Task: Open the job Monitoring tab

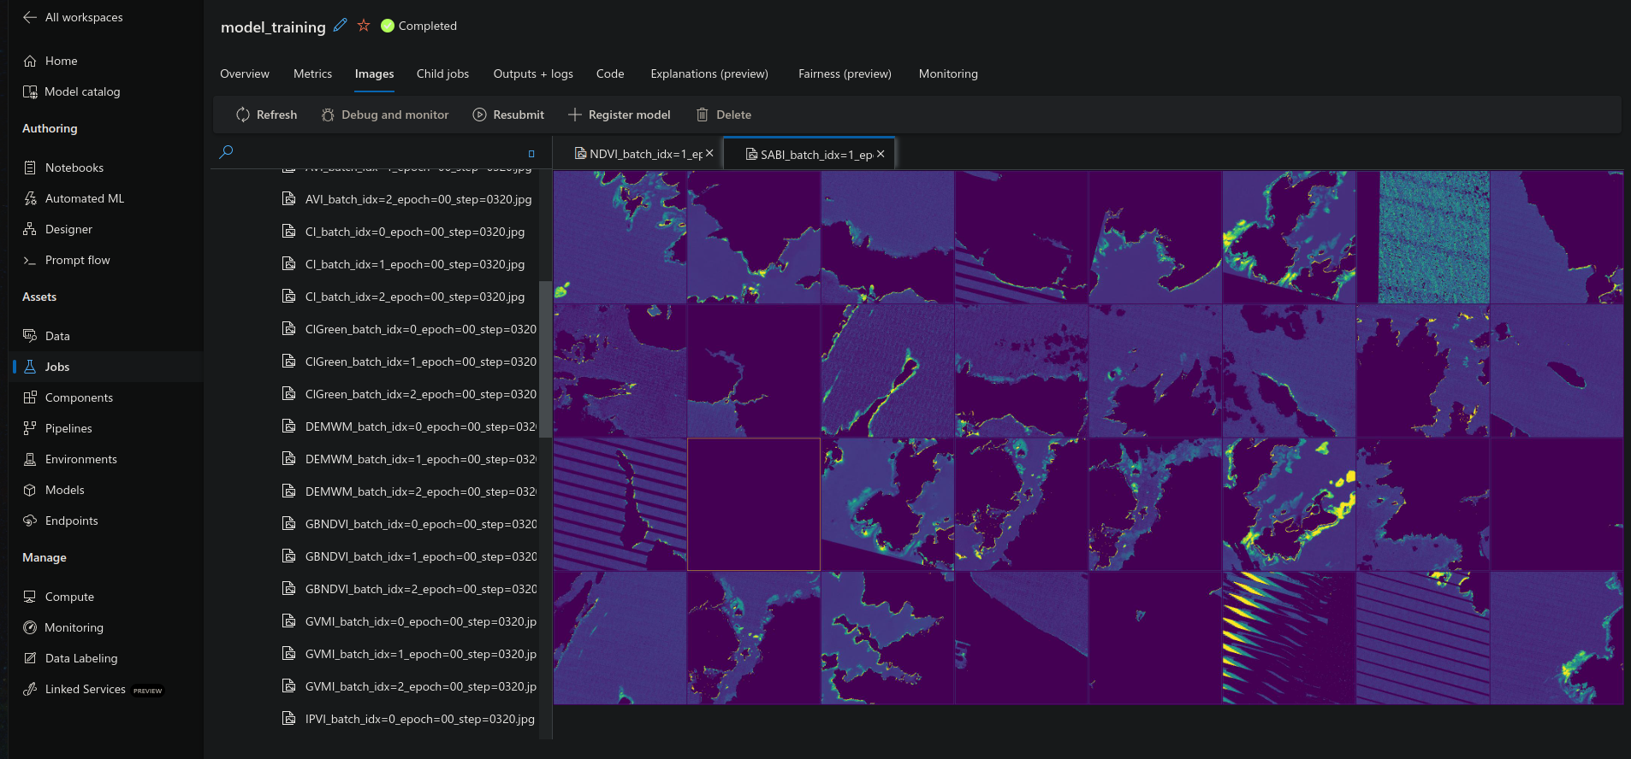Action: (948, 74)
